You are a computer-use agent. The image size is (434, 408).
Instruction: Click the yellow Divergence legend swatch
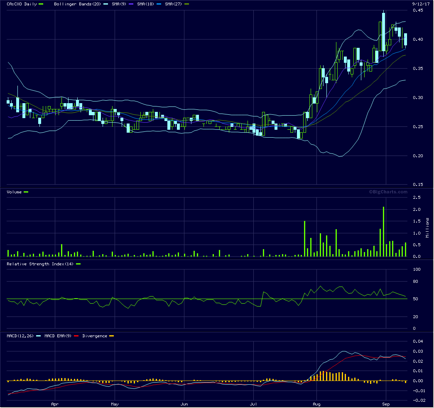[x=112, y=336]
